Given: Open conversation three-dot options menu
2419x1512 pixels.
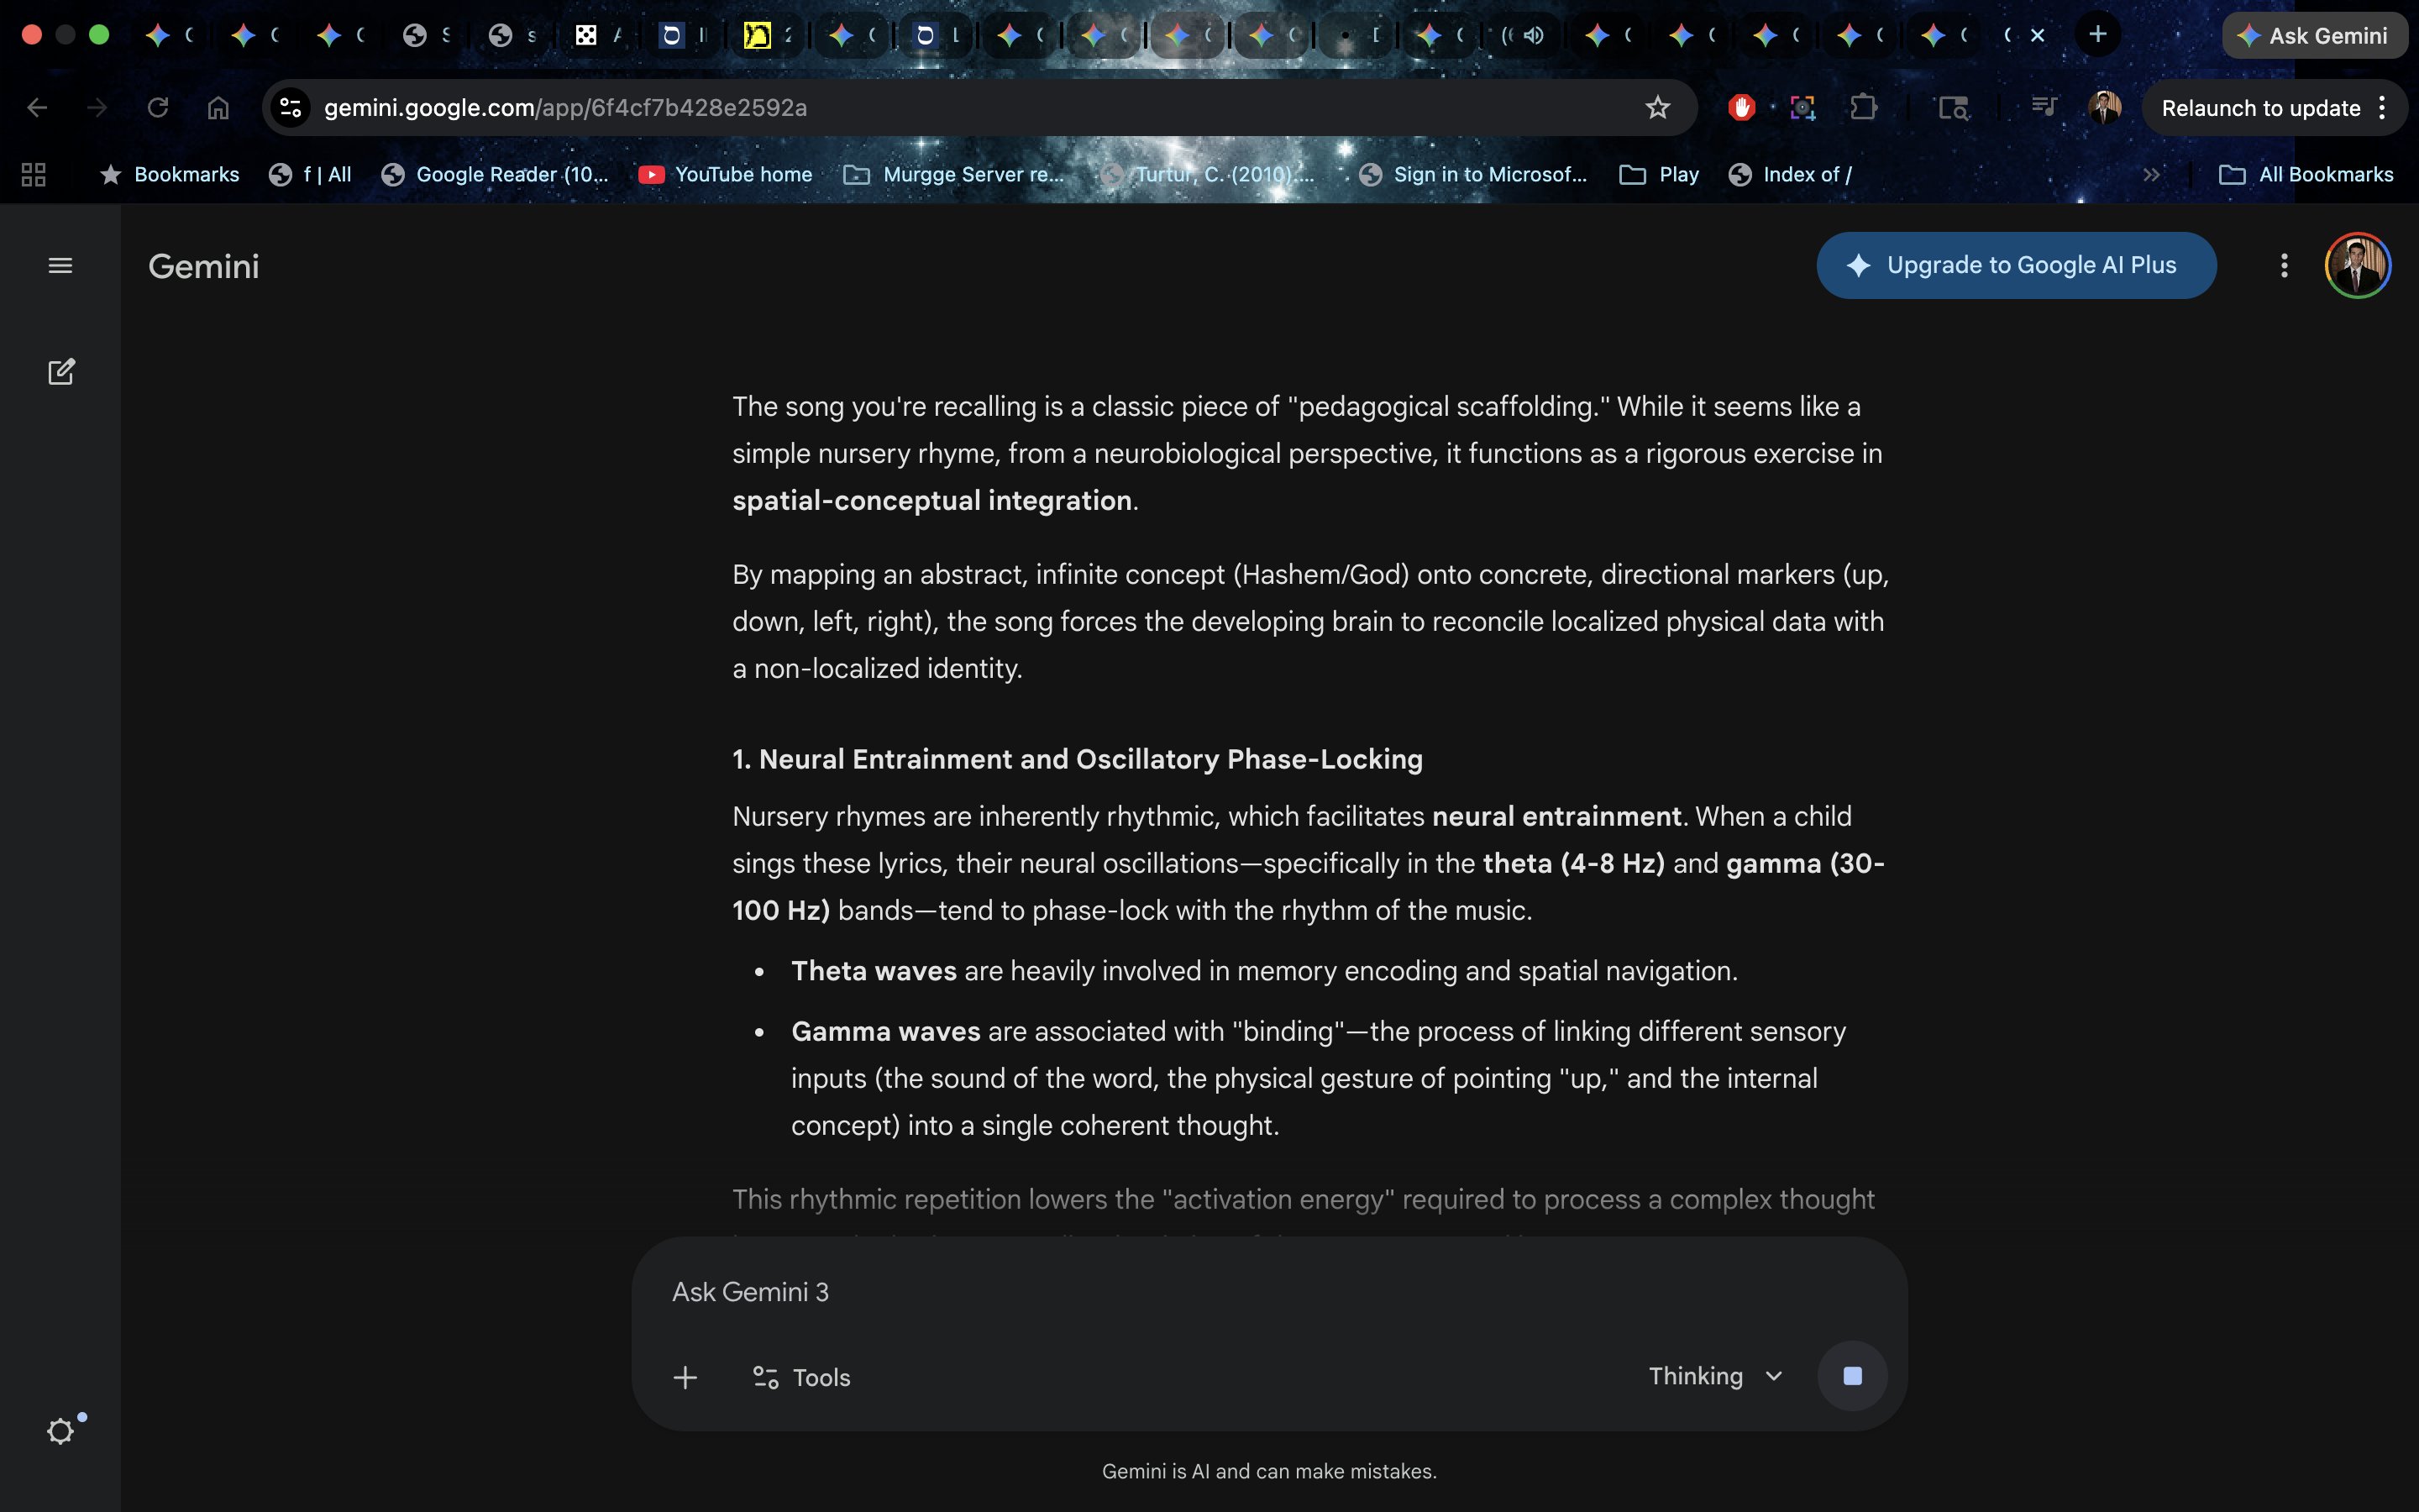Looking at the screenshot, I should [2283, 265].
